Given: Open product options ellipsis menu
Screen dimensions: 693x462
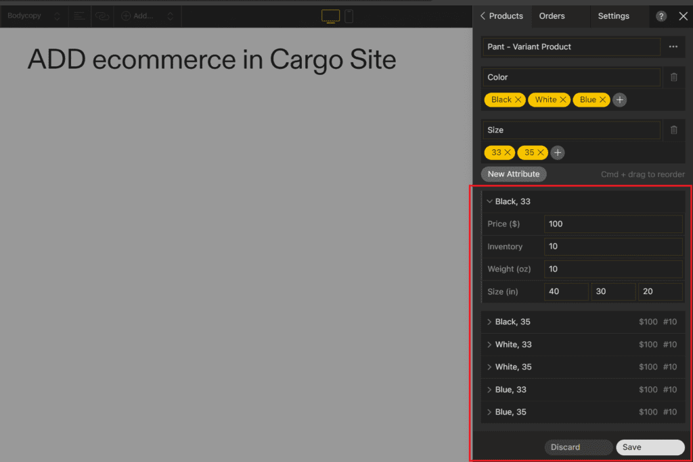Looking at the screenshot, I should 673,47.
